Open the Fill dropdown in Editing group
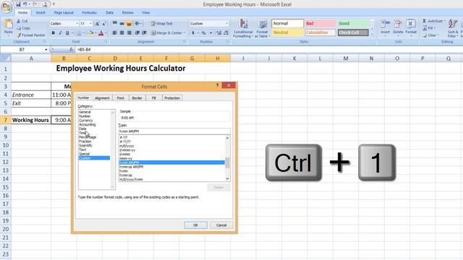463x260 pixels. [x=430, y=28]
